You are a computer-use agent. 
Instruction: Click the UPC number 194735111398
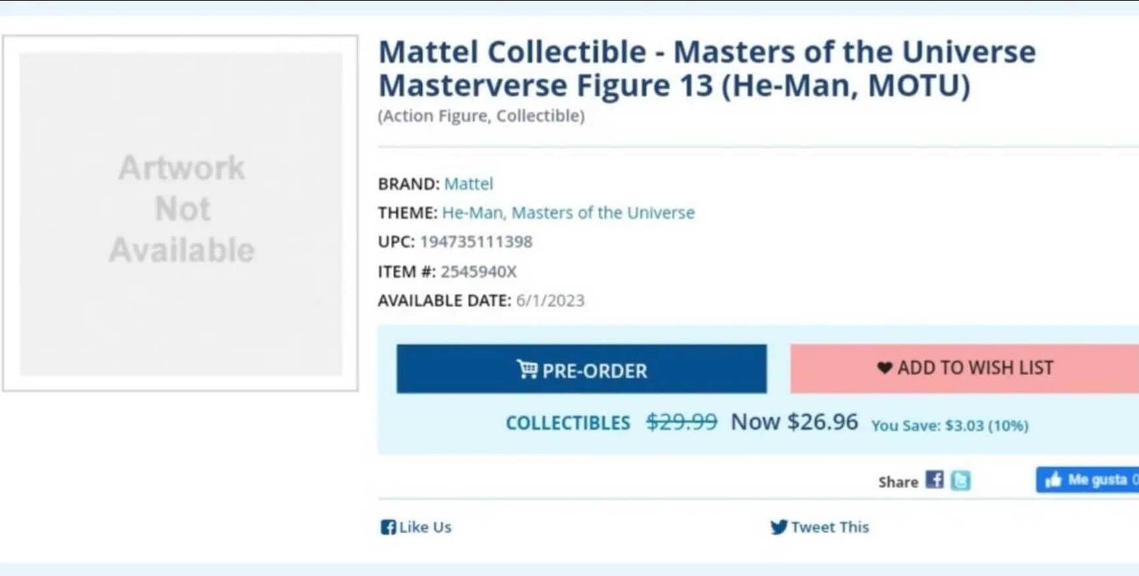tap(476, 242)
